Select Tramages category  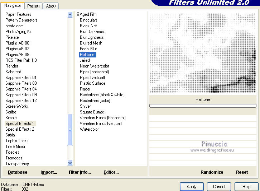14,158
